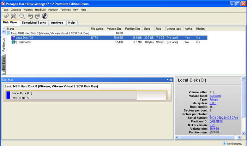The image size is (247, 146).
Task: Click the Apply changes checkmark icon
Action: point(6,16)
